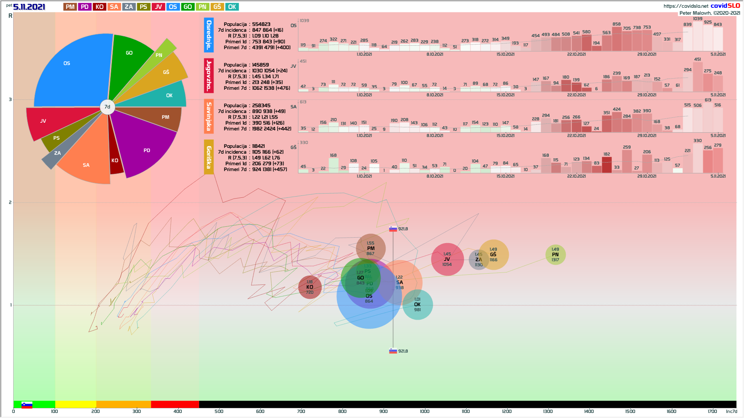Screen dimensions: 744x418
Task: Click the Savinjska region vertical label
Action: click(x=209, y=116)
